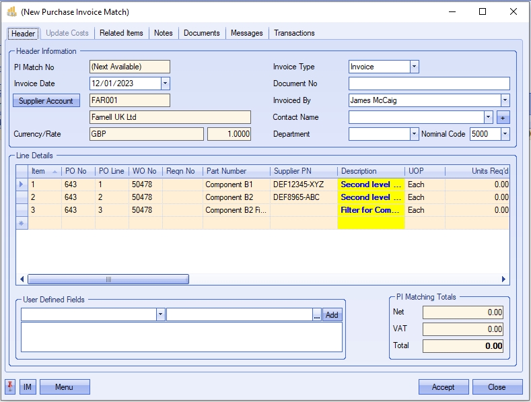Open the Invoice Type dropdown
The height and width of the screenshot is (402, 531).
(414, 67)
